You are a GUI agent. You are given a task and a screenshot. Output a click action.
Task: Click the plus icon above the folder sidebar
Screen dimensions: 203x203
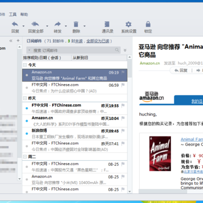point(18,41)
